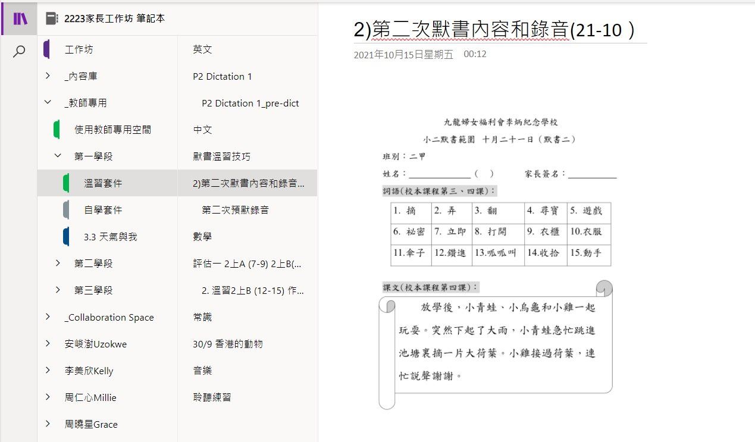755x442 pixels.
Task: Click the gray section tab beside 自學套件
Action: point(66,210)
